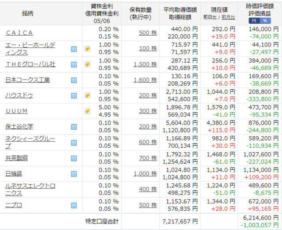This screenshot has width=282, height=230.
Task: Click 平均取得価額 column header
Action: pyautogui.click(x=180, y=10)
